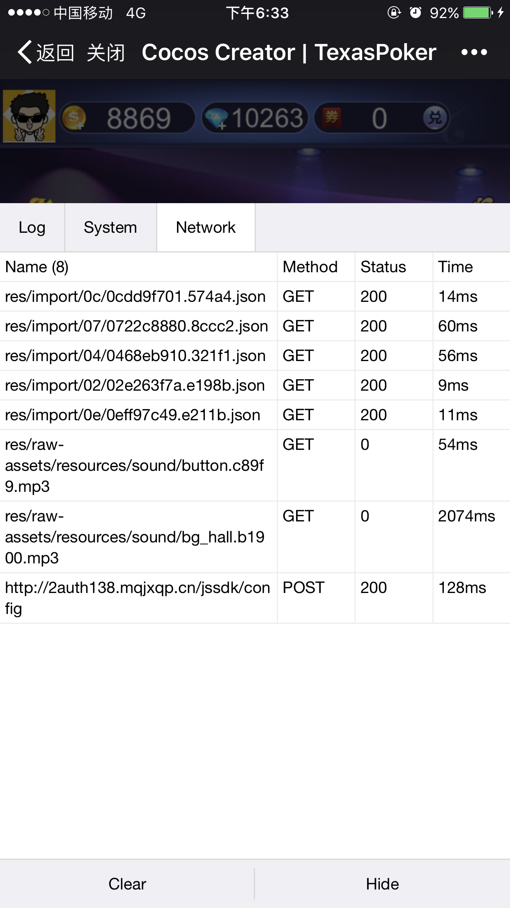Tap the alarm clock status icon
510x908 pixels.
416,13
